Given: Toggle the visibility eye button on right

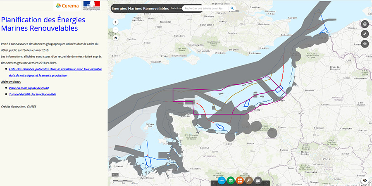Looking at the screenshot, I should tap(365, 44).
